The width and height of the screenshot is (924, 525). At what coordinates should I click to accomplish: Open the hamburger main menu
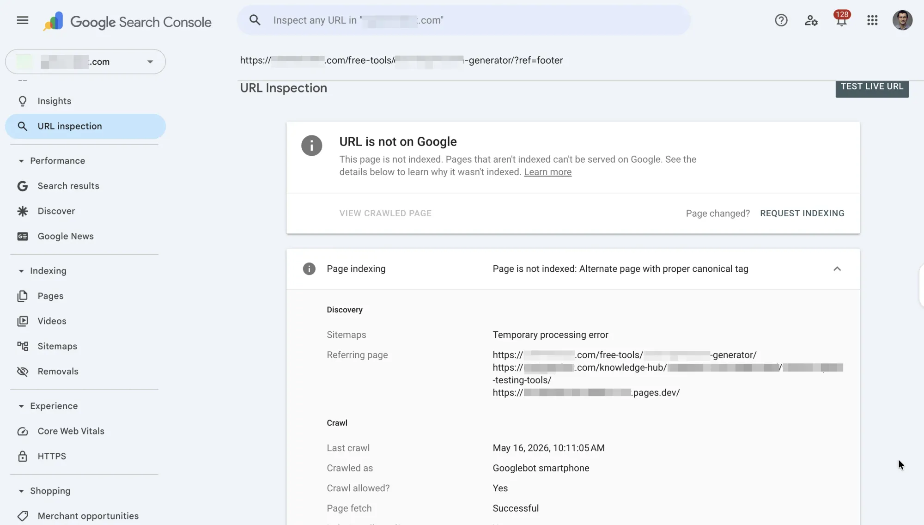(x=22, y=20)
